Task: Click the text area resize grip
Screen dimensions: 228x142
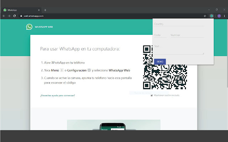Action: point(203,54)
